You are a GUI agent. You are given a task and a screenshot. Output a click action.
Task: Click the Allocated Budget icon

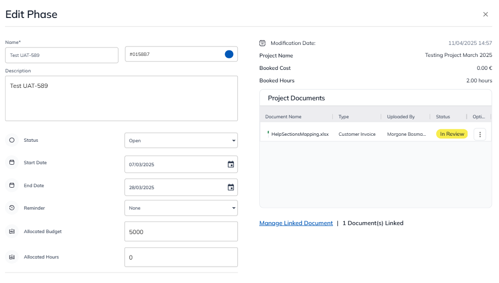(12, 232)
